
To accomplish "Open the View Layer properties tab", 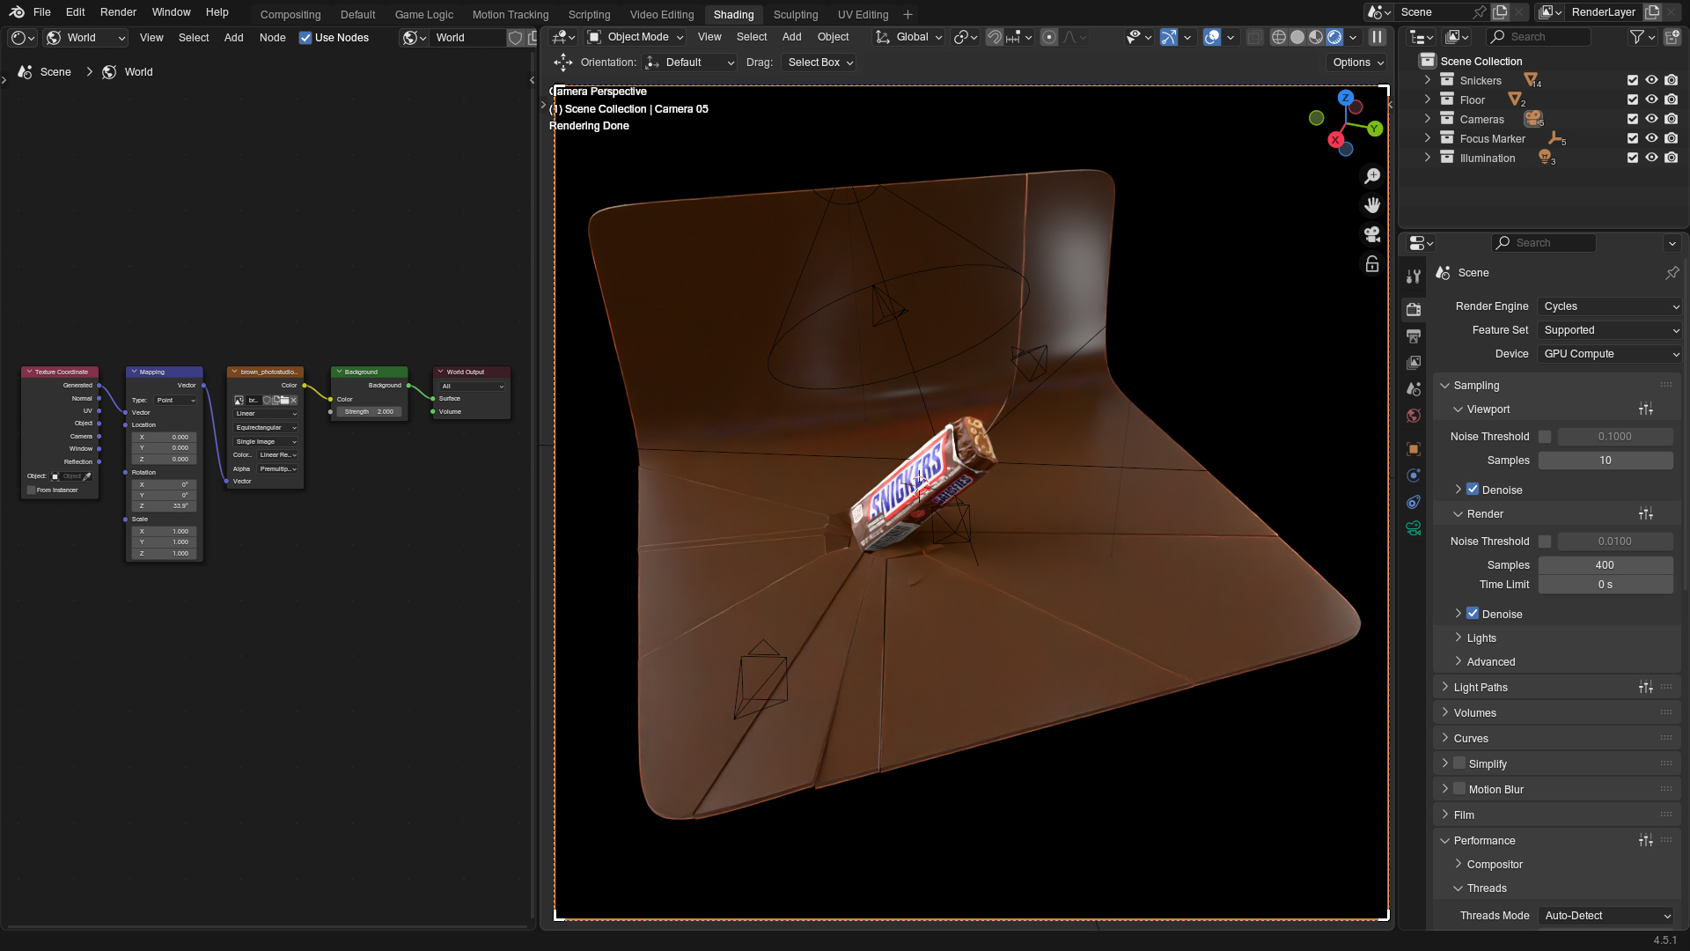I will tap(1414, 363).
